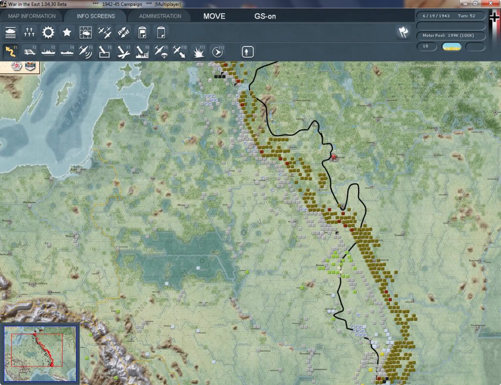Open the Map Information tab
Viewport: 501px width, 385px height.
32,16
